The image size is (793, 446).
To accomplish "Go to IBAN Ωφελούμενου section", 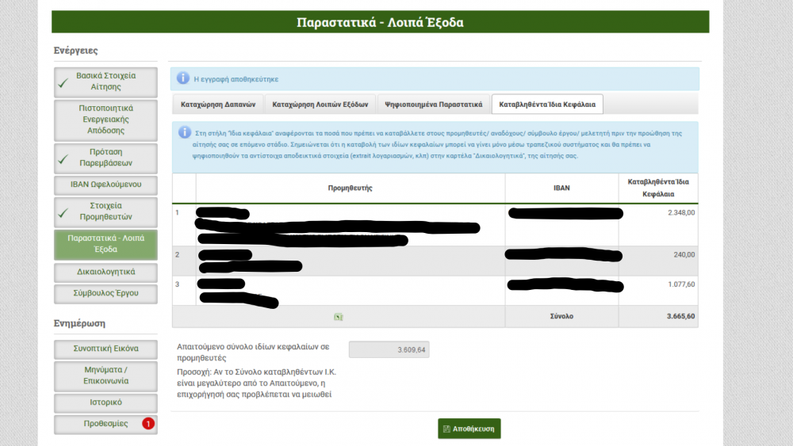I will click(105, 185).
